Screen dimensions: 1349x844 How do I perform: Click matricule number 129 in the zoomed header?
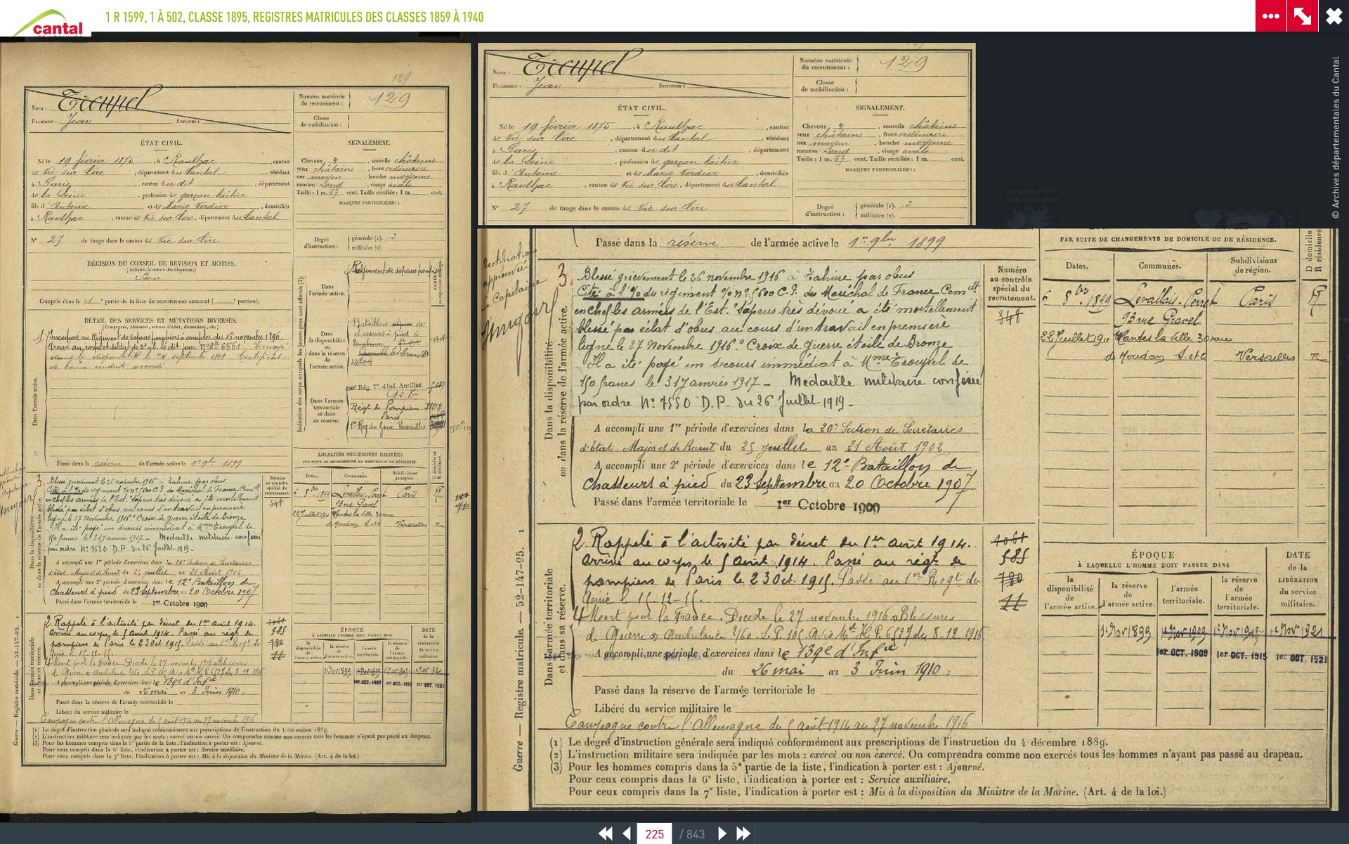point(904,63)
